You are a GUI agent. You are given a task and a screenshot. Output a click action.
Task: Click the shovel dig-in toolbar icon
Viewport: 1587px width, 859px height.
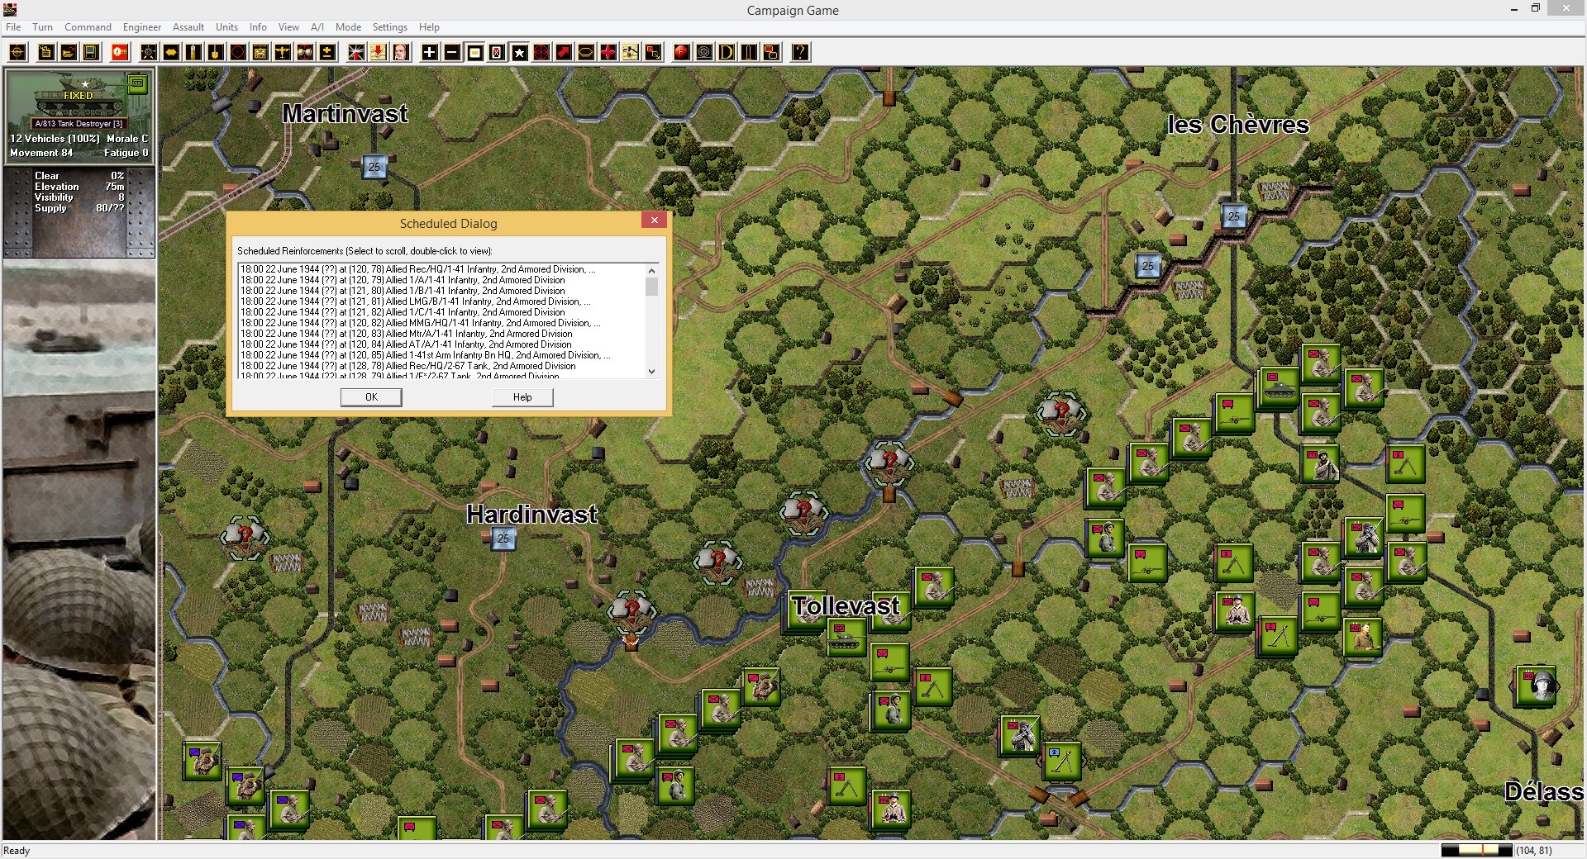tap(216, 52)
